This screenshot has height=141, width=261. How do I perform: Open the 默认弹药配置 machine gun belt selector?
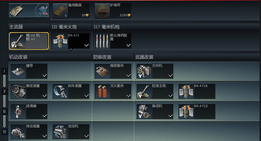[113, 41]
